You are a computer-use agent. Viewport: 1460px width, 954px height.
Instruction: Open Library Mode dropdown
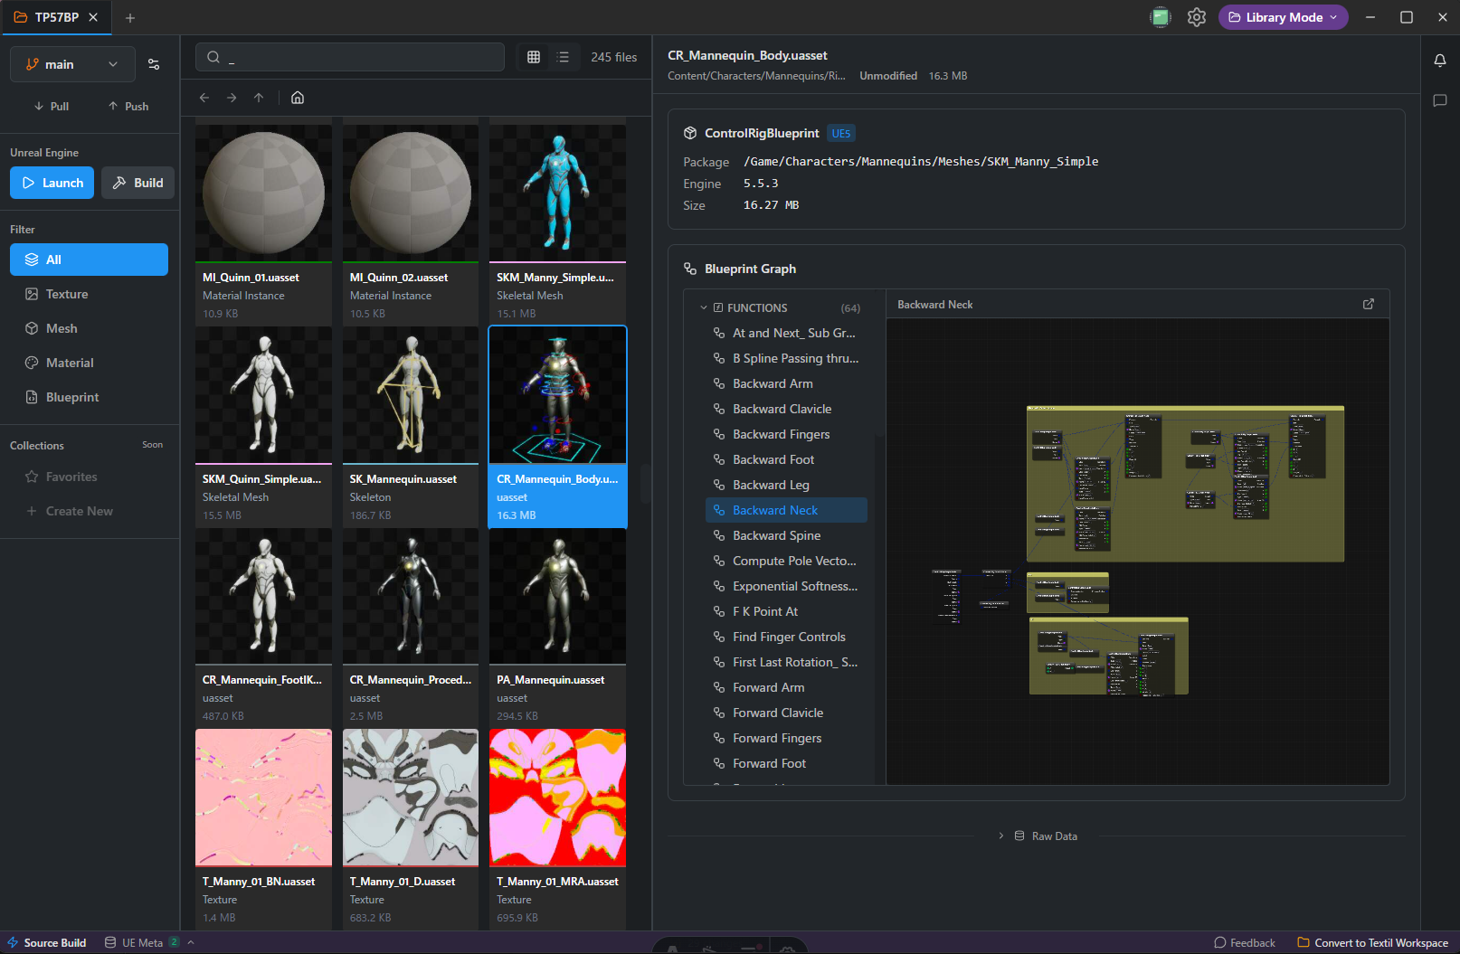pyautogui.click(x=1283, y=17)
